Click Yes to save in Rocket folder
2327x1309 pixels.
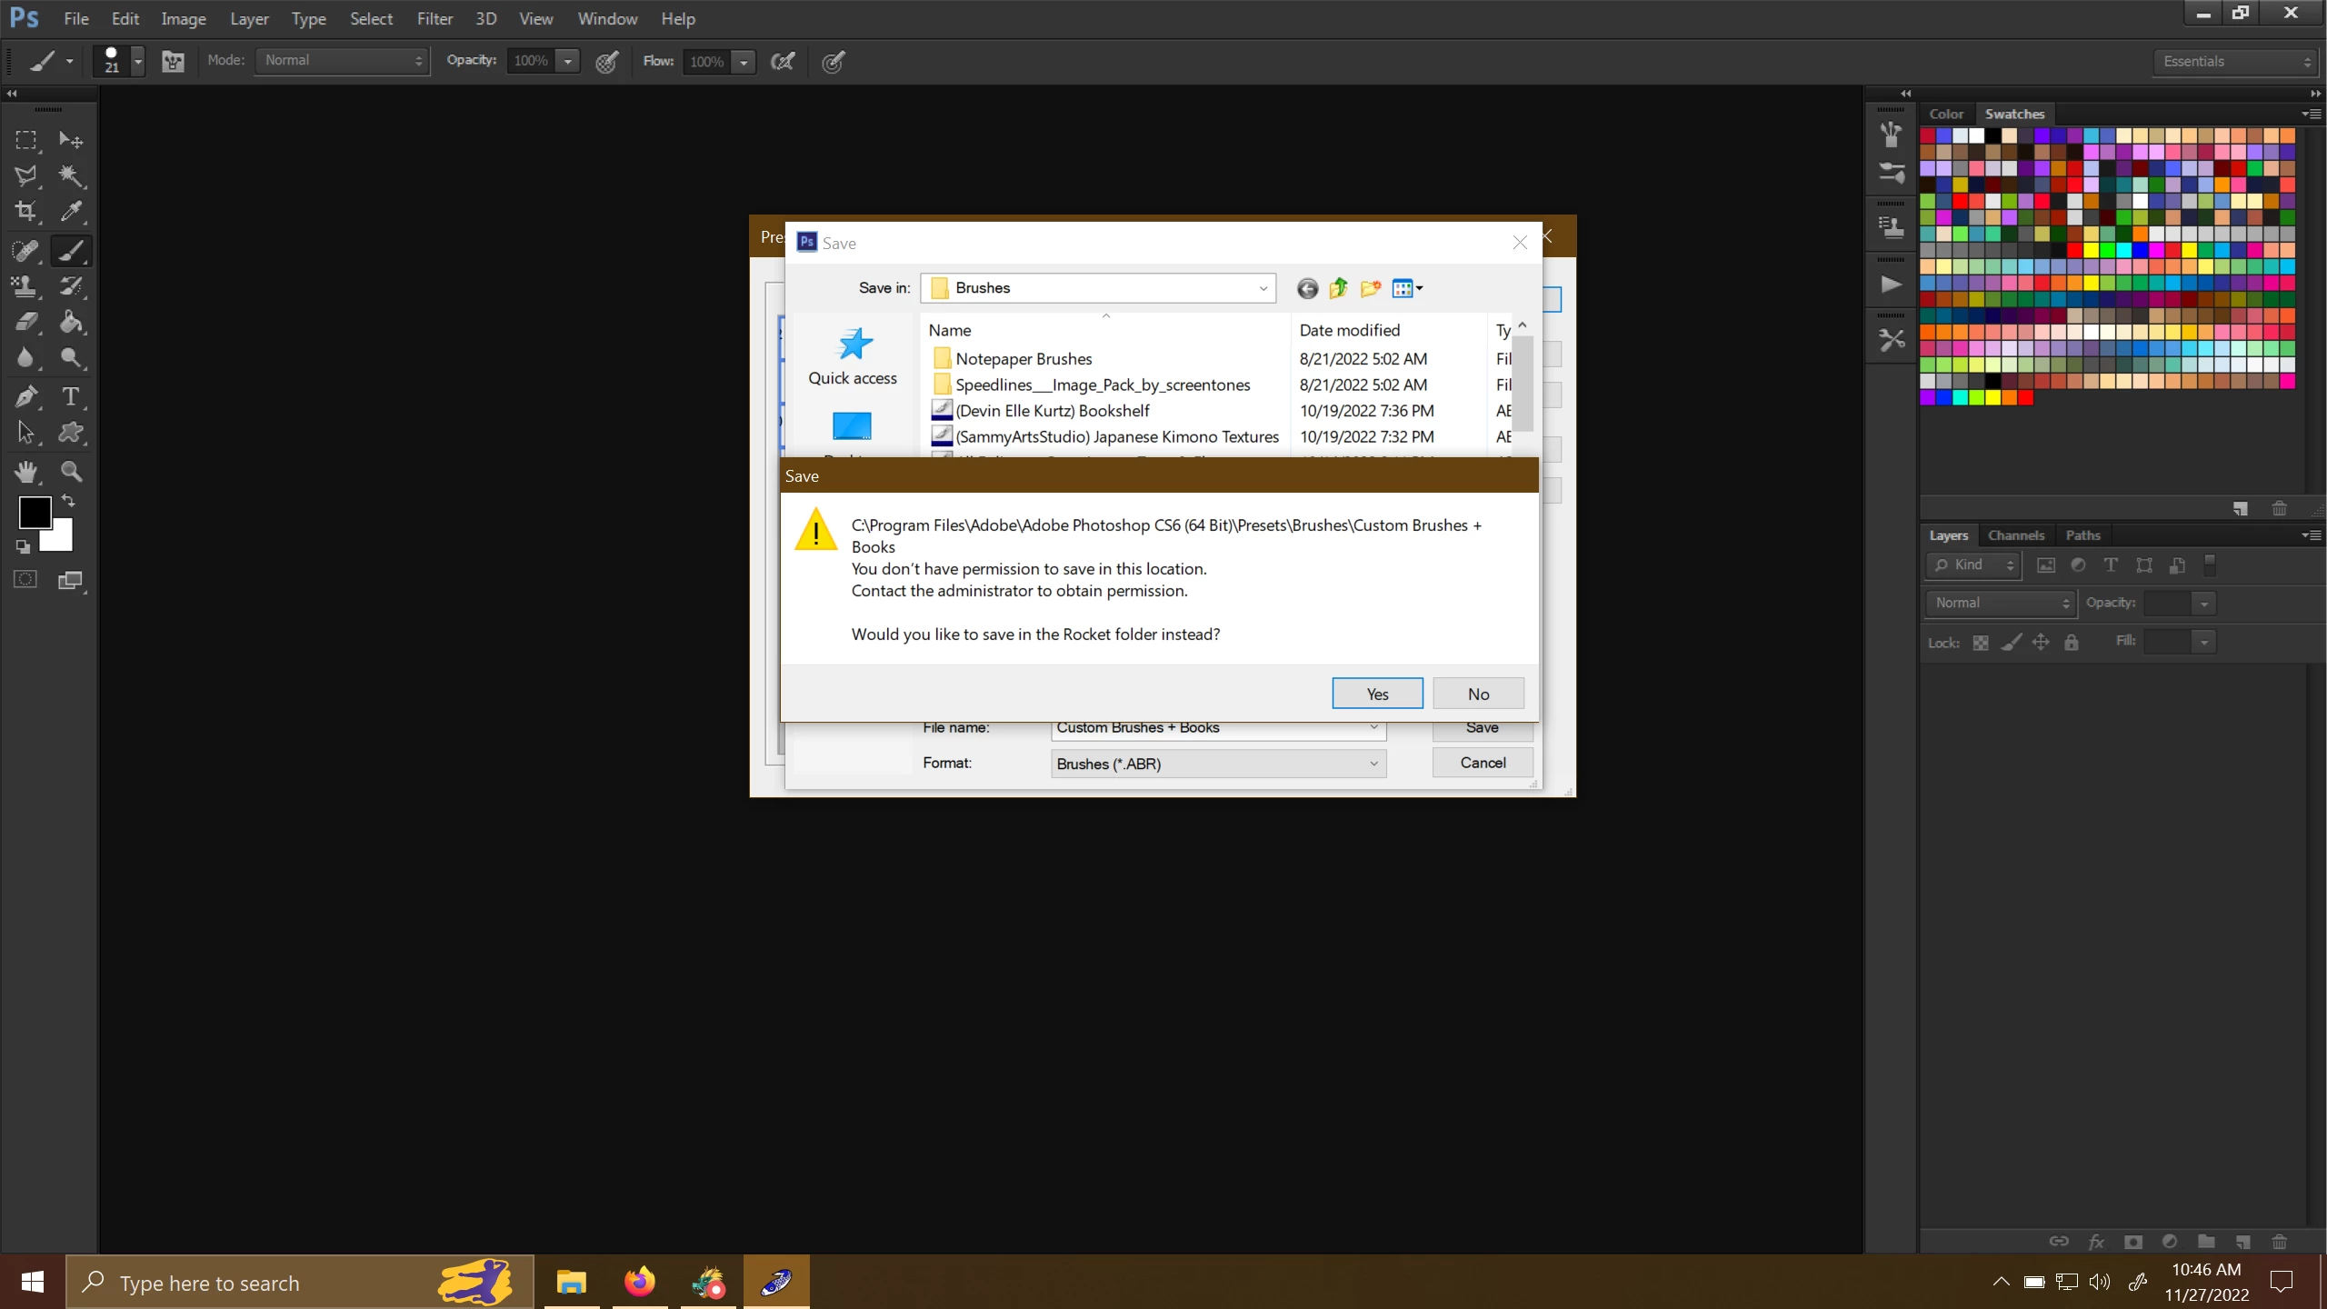coord(1377,694)
